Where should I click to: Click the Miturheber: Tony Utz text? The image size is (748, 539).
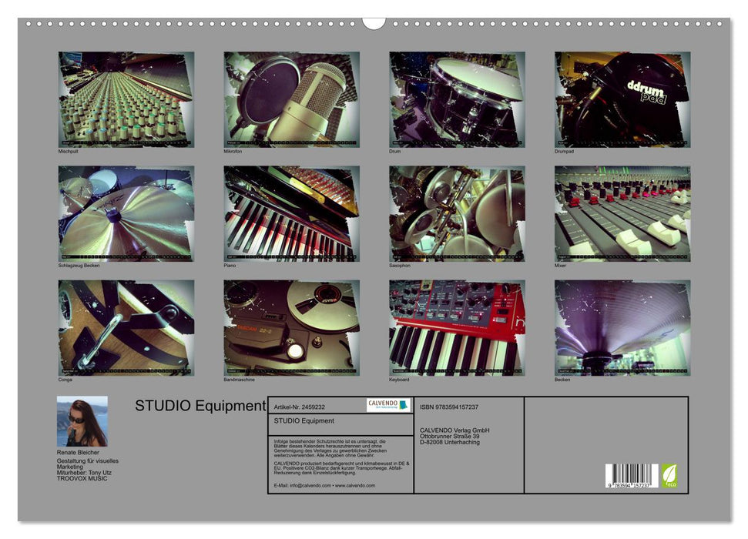(84, 473)
